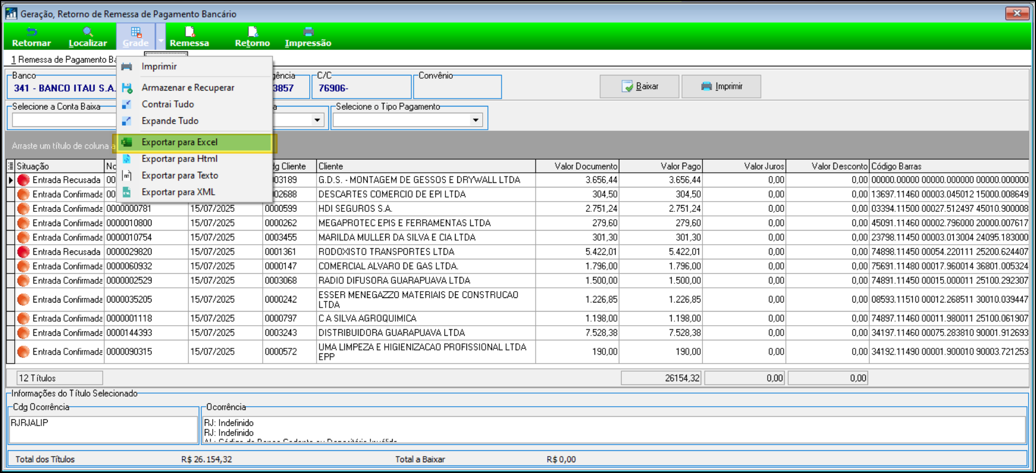
Task: Click the Convênio field
Action: coord(458,88)
